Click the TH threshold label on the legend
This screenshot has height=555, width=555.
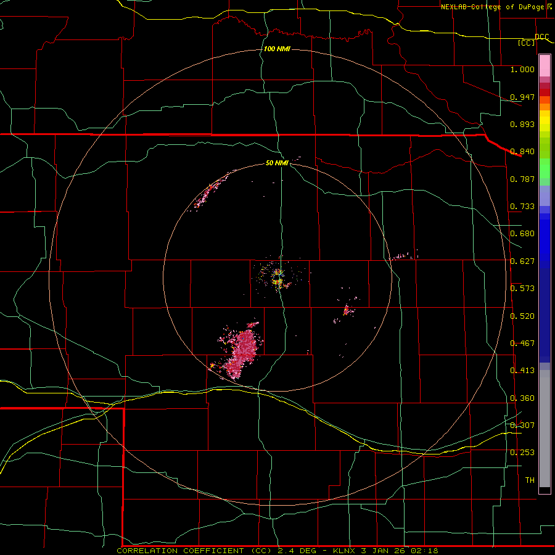530,480
